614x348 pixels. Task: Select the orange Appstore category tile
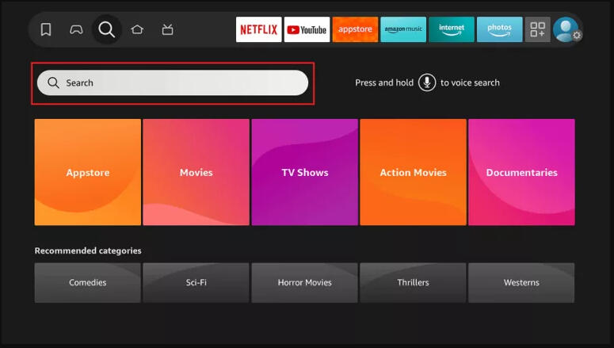point(88,172)
